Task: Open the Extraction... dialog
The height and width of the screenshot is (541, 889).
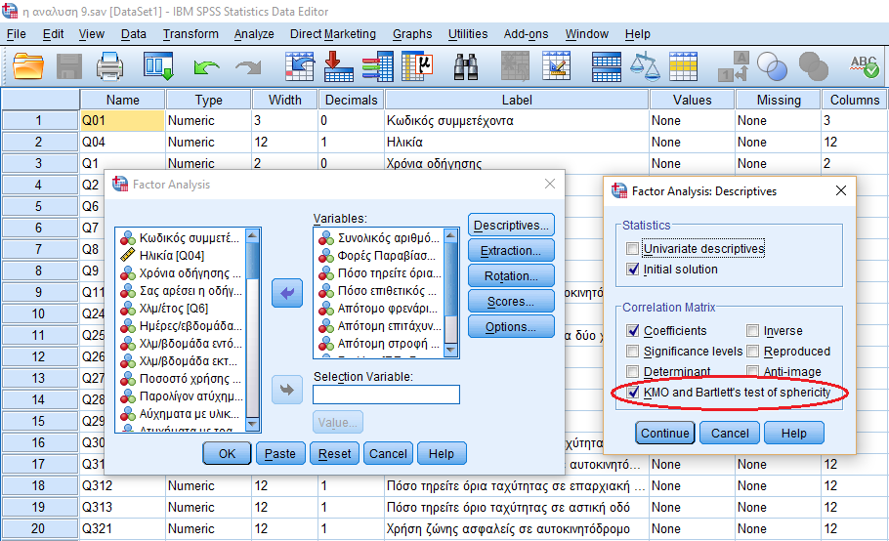Action: tap(511, 250)
